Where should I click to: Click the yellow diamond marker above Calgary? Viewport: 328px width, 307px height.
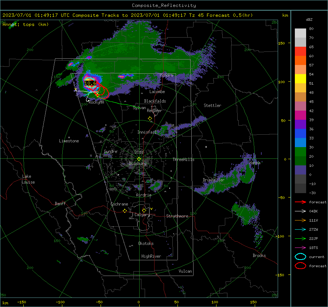[144, 210]
